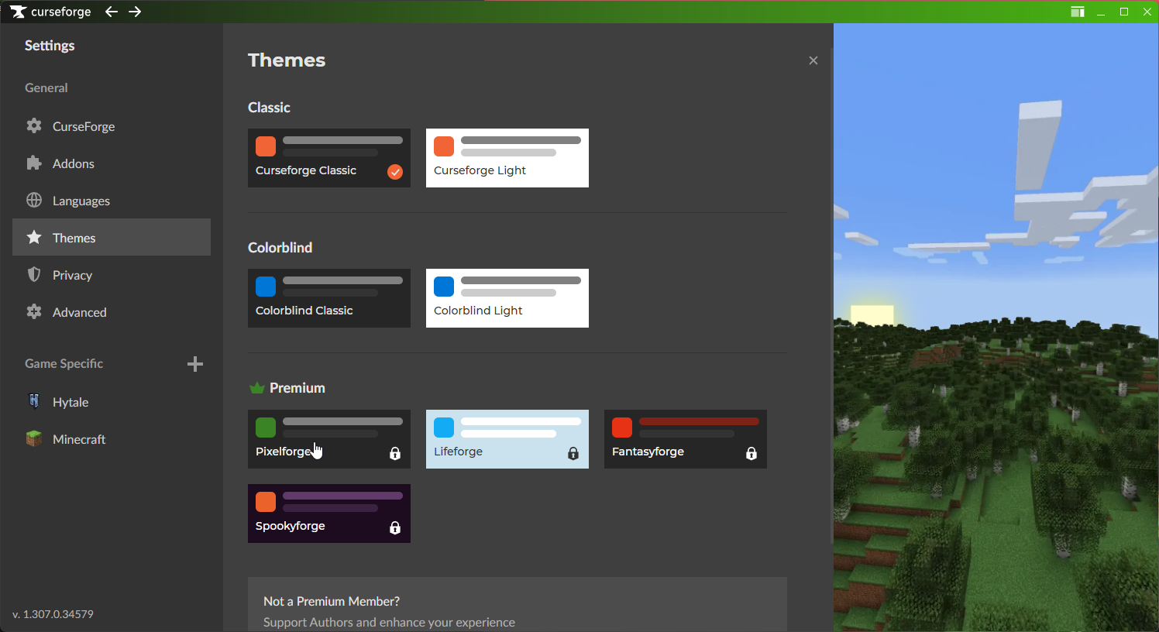Viewport: 1159px width, 632px height.
Task: Click the lock icon on Spookyforge
Action: coord(395,527)
